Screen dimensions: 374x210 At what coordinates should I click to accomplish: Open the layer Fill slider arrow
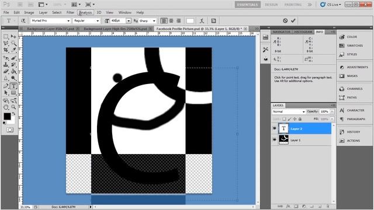(332, 119)
